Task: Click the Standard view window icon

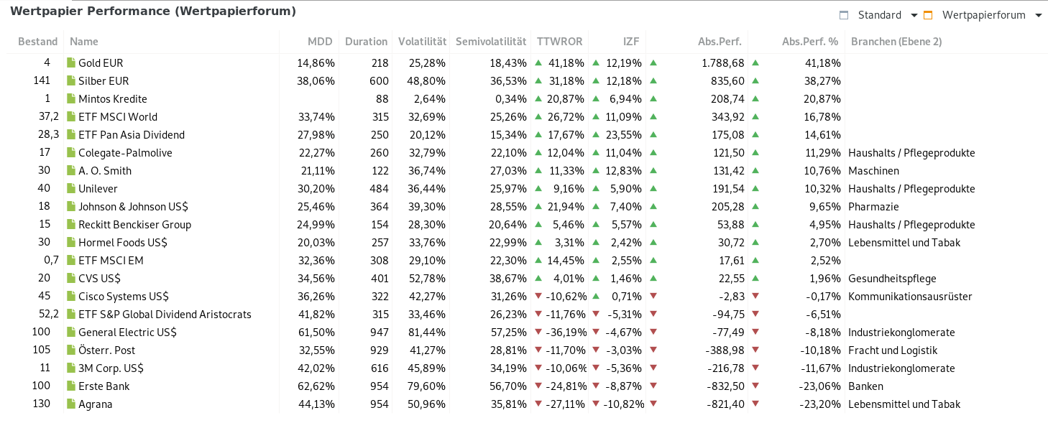Action: click(844, 15)
